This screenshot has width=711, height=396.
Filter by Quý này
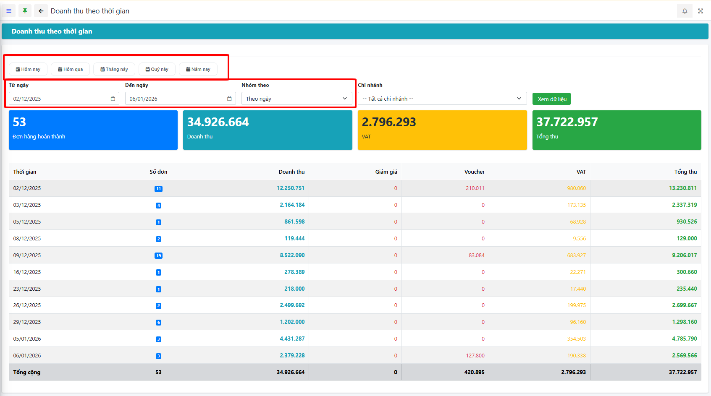157,69
